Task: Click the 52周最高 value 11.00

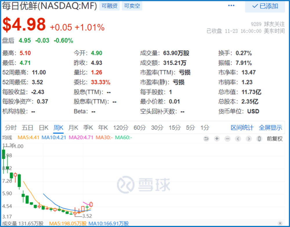Action: pyautogui.click(x=39, y=72)
